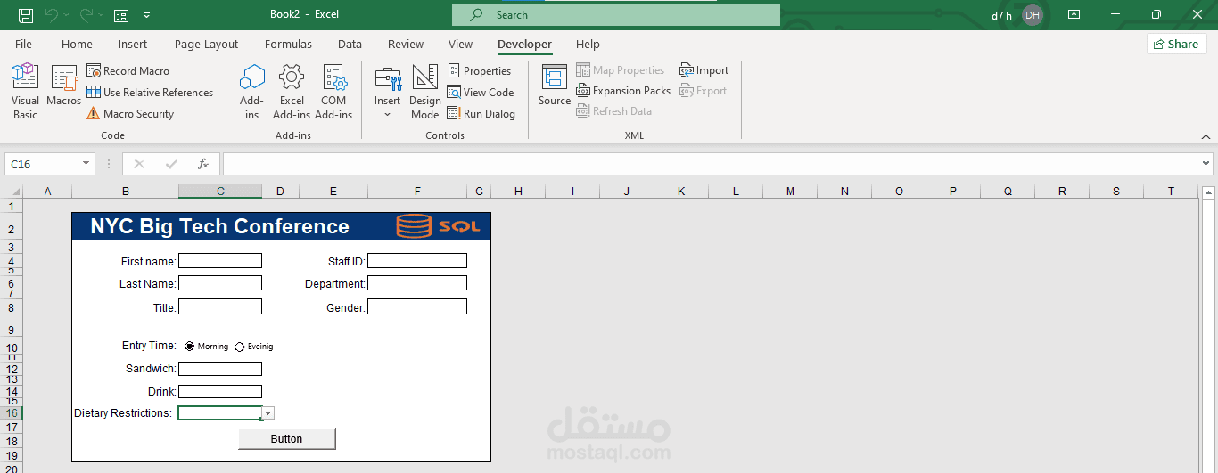1218x473 pixels.
Task: Click the Gender input box
Action: coord(417,306)
